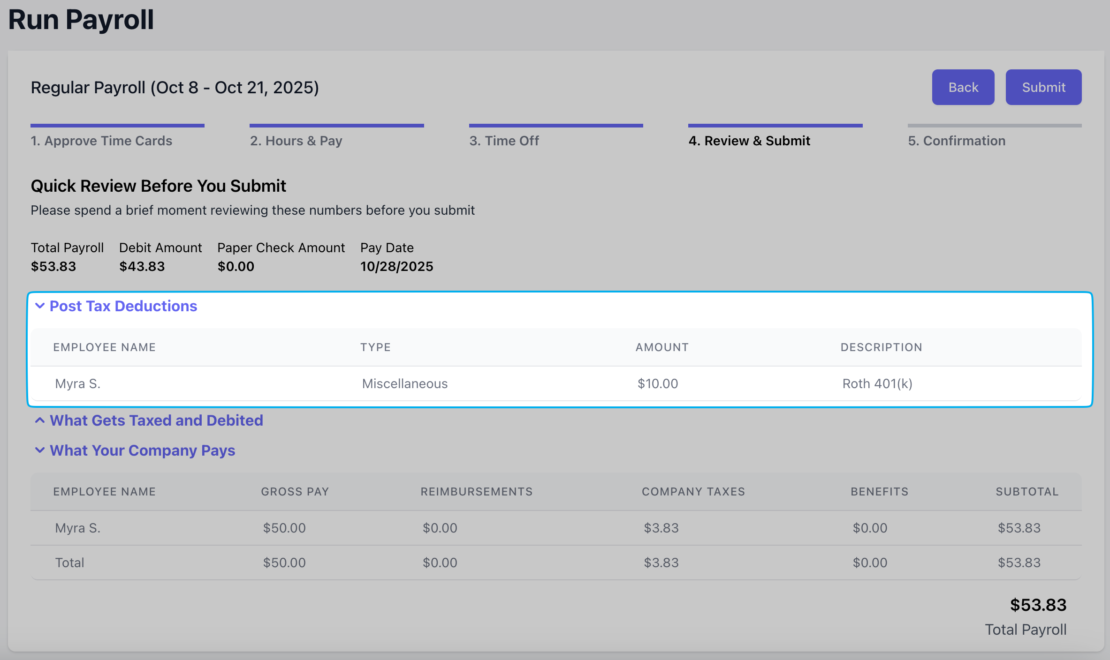Collapse the What Your Company Pays chevron
This screenshot has width=1110, height=660.
40,450
